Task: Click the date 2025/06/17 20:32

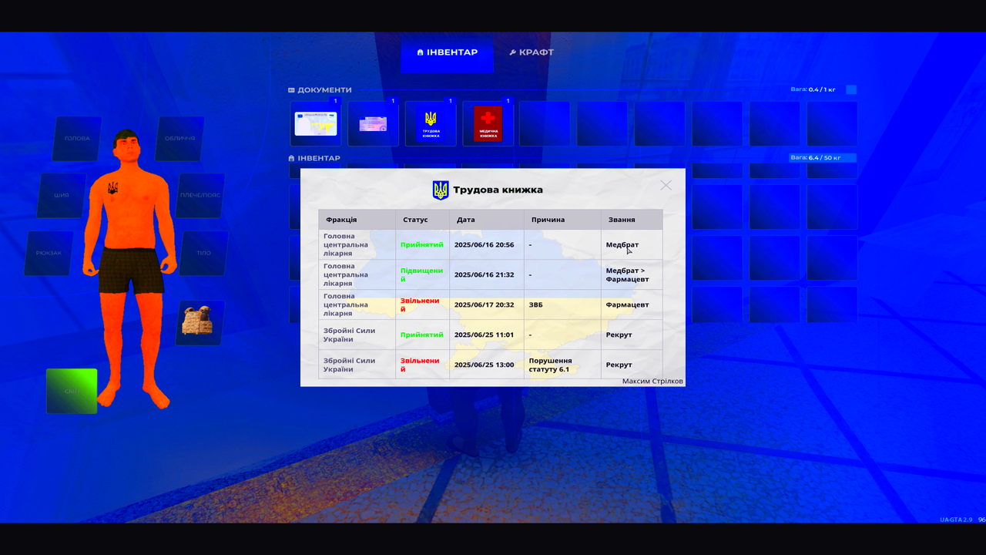Action: [x=485, y=304]
